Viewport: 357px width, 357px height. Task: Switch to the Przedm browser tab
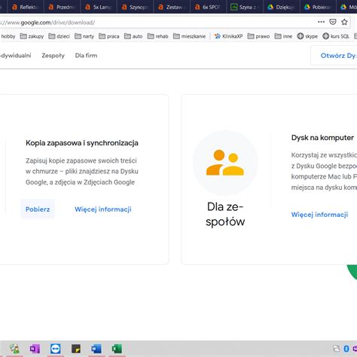click(x=63, y=7)
